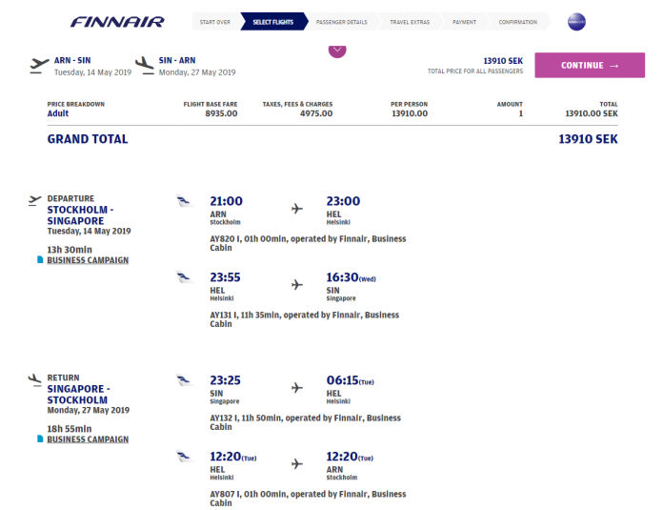Click the landing plane icon beside SIN - ARN

145,66
